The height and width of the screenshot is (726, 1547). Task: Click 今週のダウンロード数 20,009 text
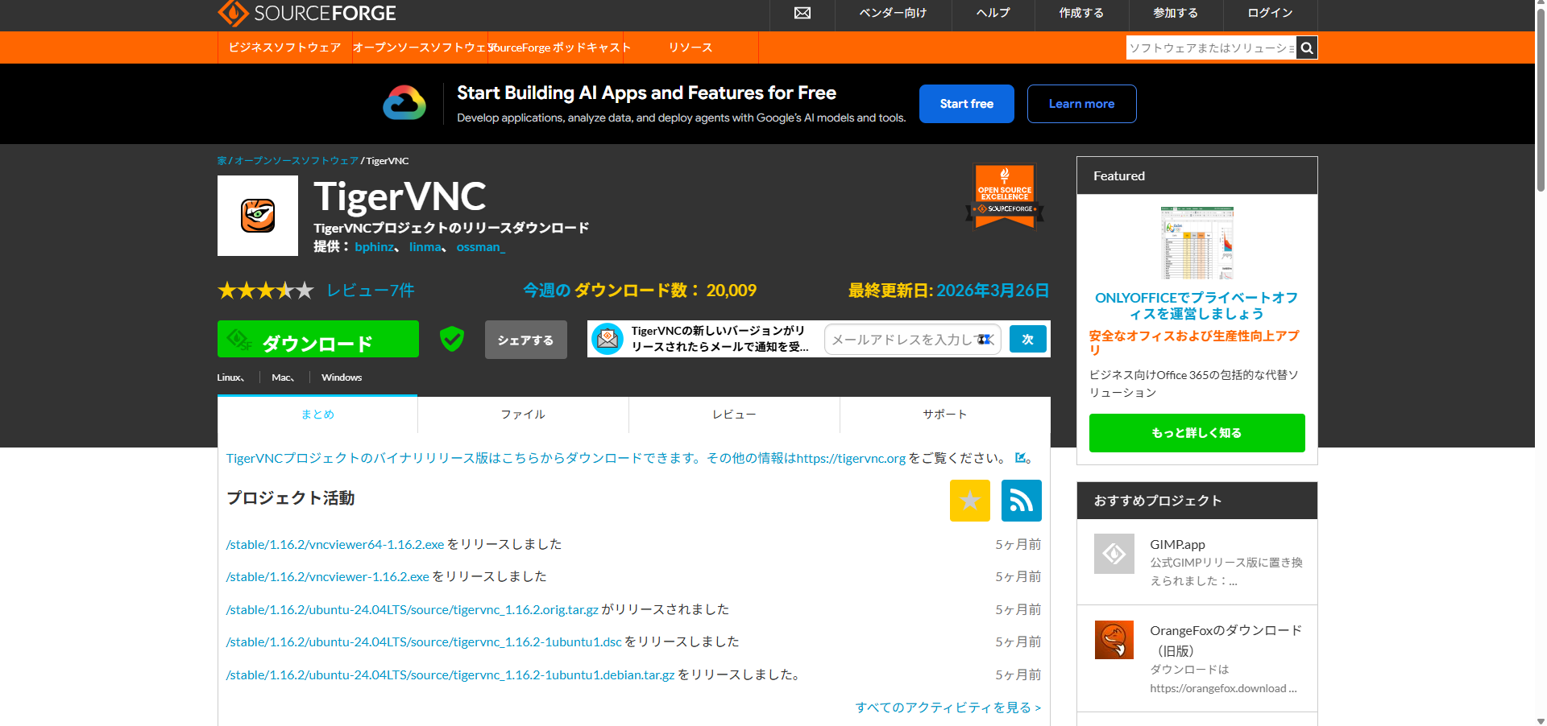click(640, 291)
